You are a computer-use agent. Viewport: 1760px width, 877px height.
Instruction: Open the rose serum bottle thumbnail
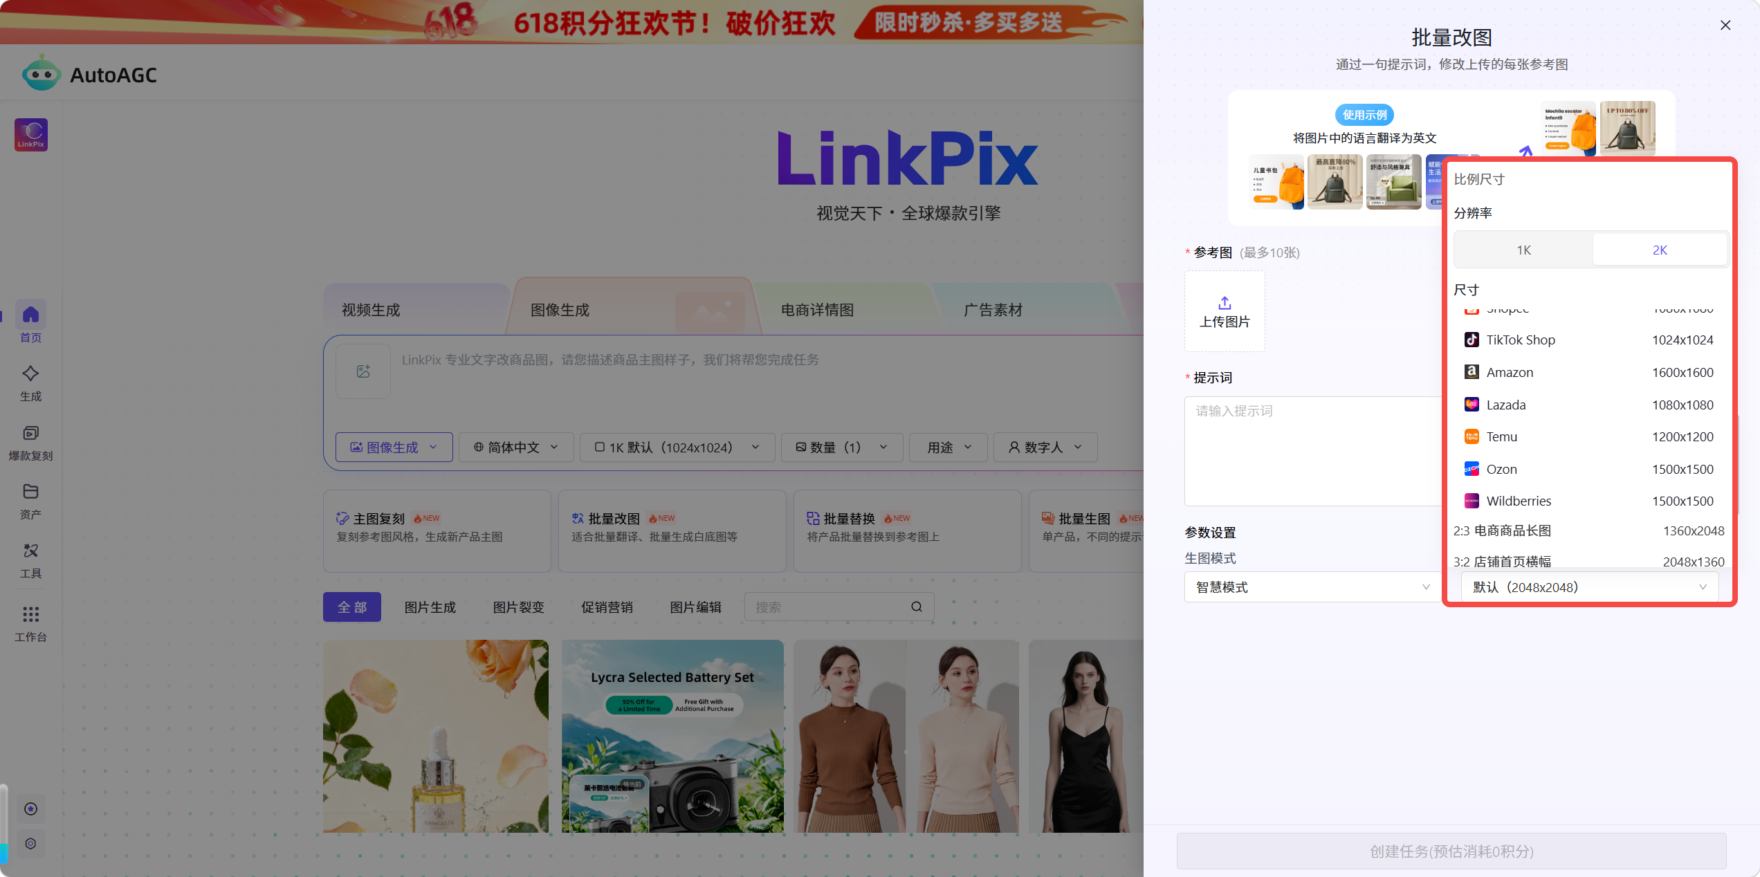436,736
